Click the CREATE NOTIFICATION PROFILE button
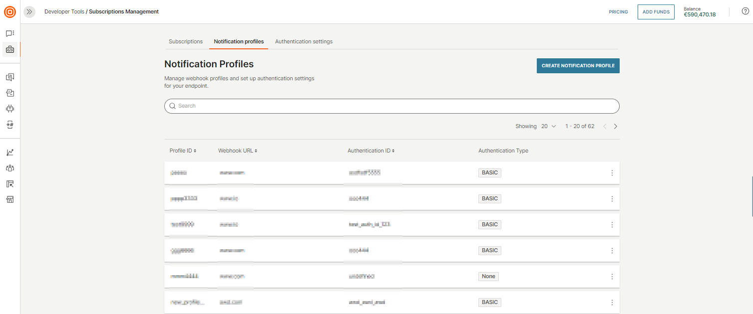The image size is (753, 314). pos(578,65)
